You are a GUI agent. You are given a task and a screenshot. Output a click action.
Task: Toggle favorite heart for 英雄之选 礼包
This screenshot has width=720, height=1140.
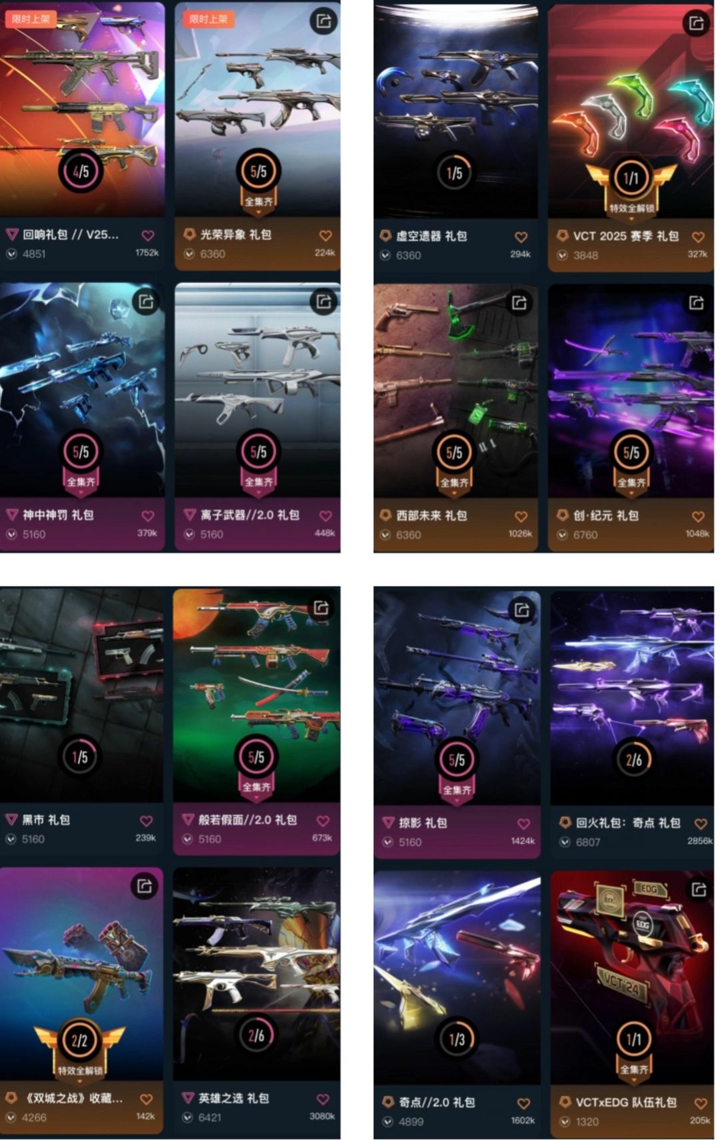click(x=323, y=1099)
